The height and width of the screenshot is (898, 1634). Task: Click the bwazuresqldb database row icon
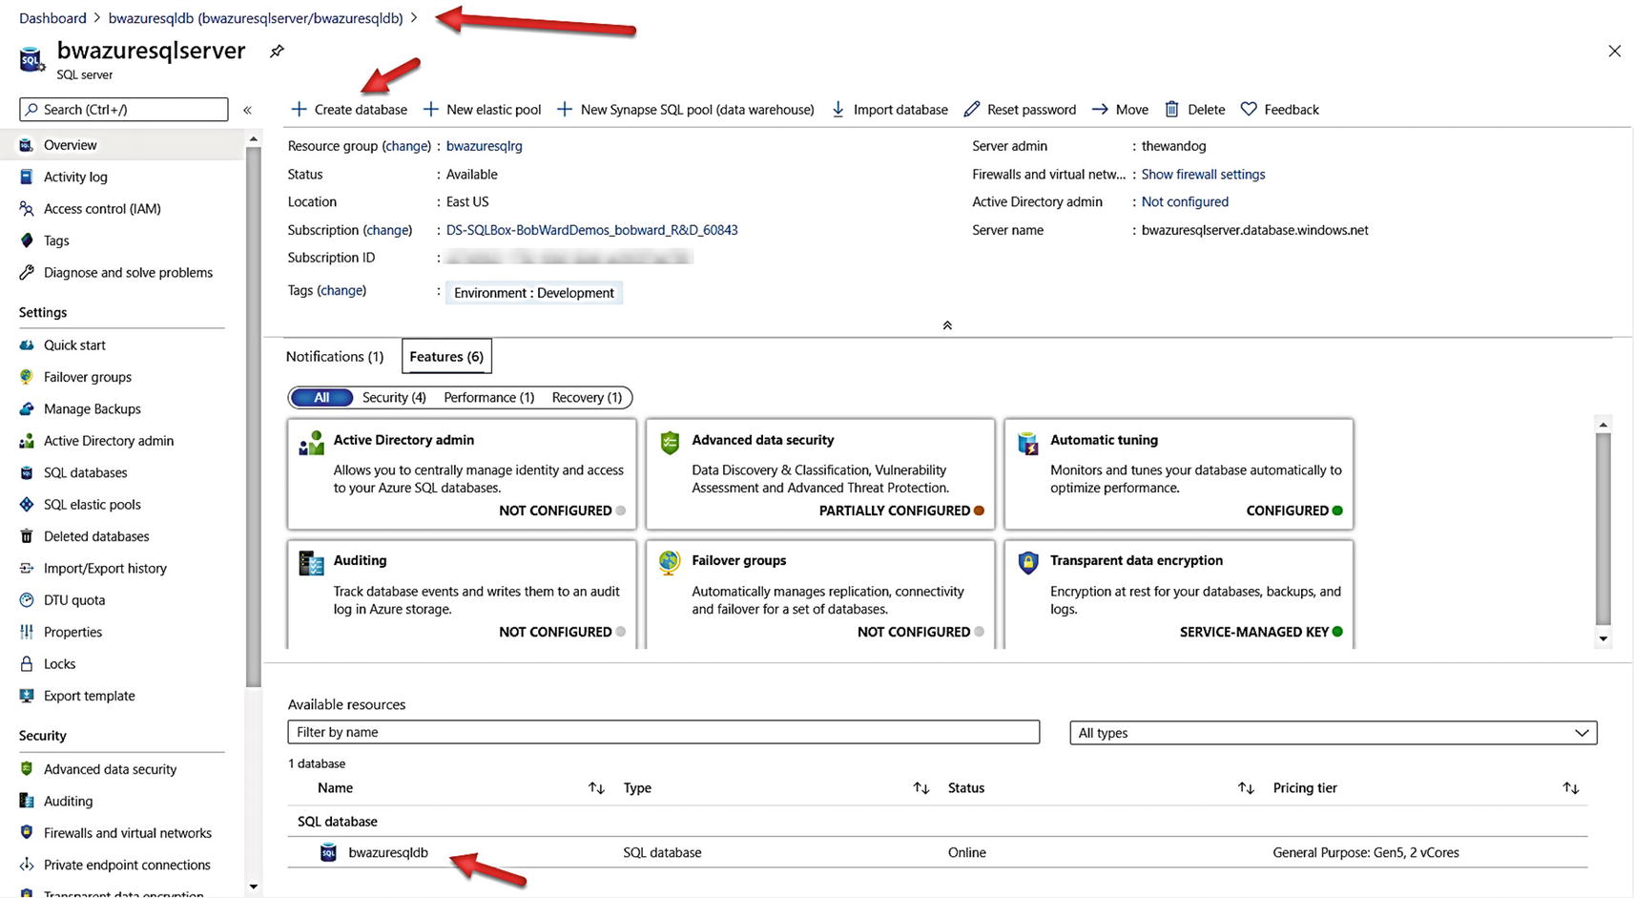tap(328, 852)
